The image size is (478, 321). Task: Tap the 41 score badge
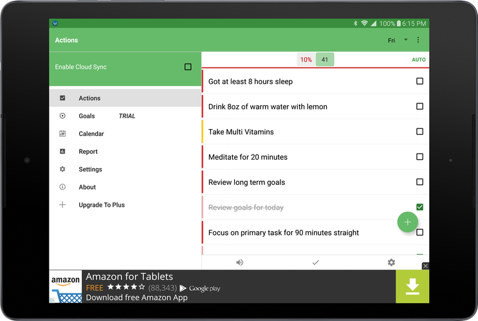325,60
